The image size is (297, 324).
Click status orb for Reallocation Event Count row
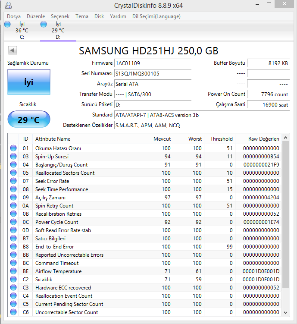tap(13, 296)
